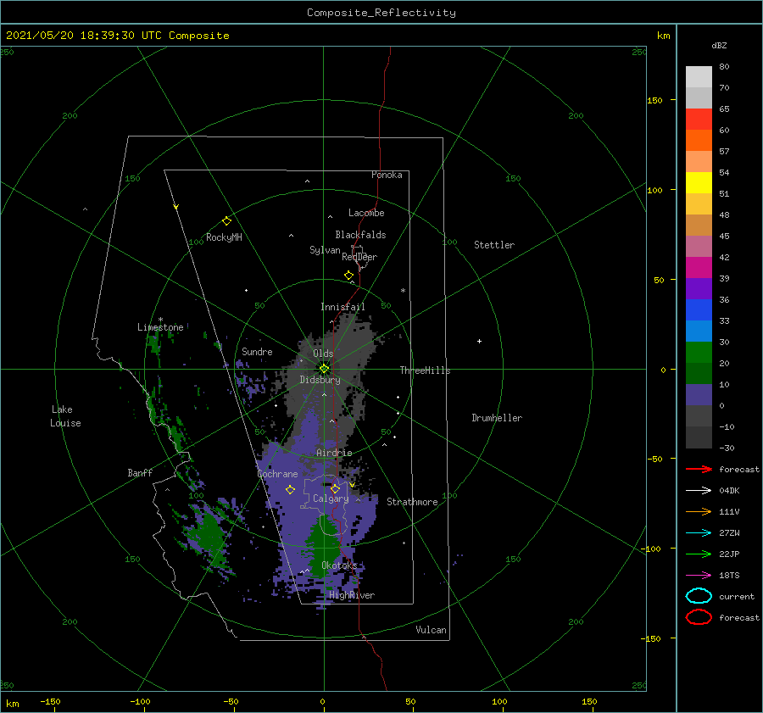Viewport: 763px width, 713px height.
Task: Select the Strathmore label on map
Action: (412, 502)
